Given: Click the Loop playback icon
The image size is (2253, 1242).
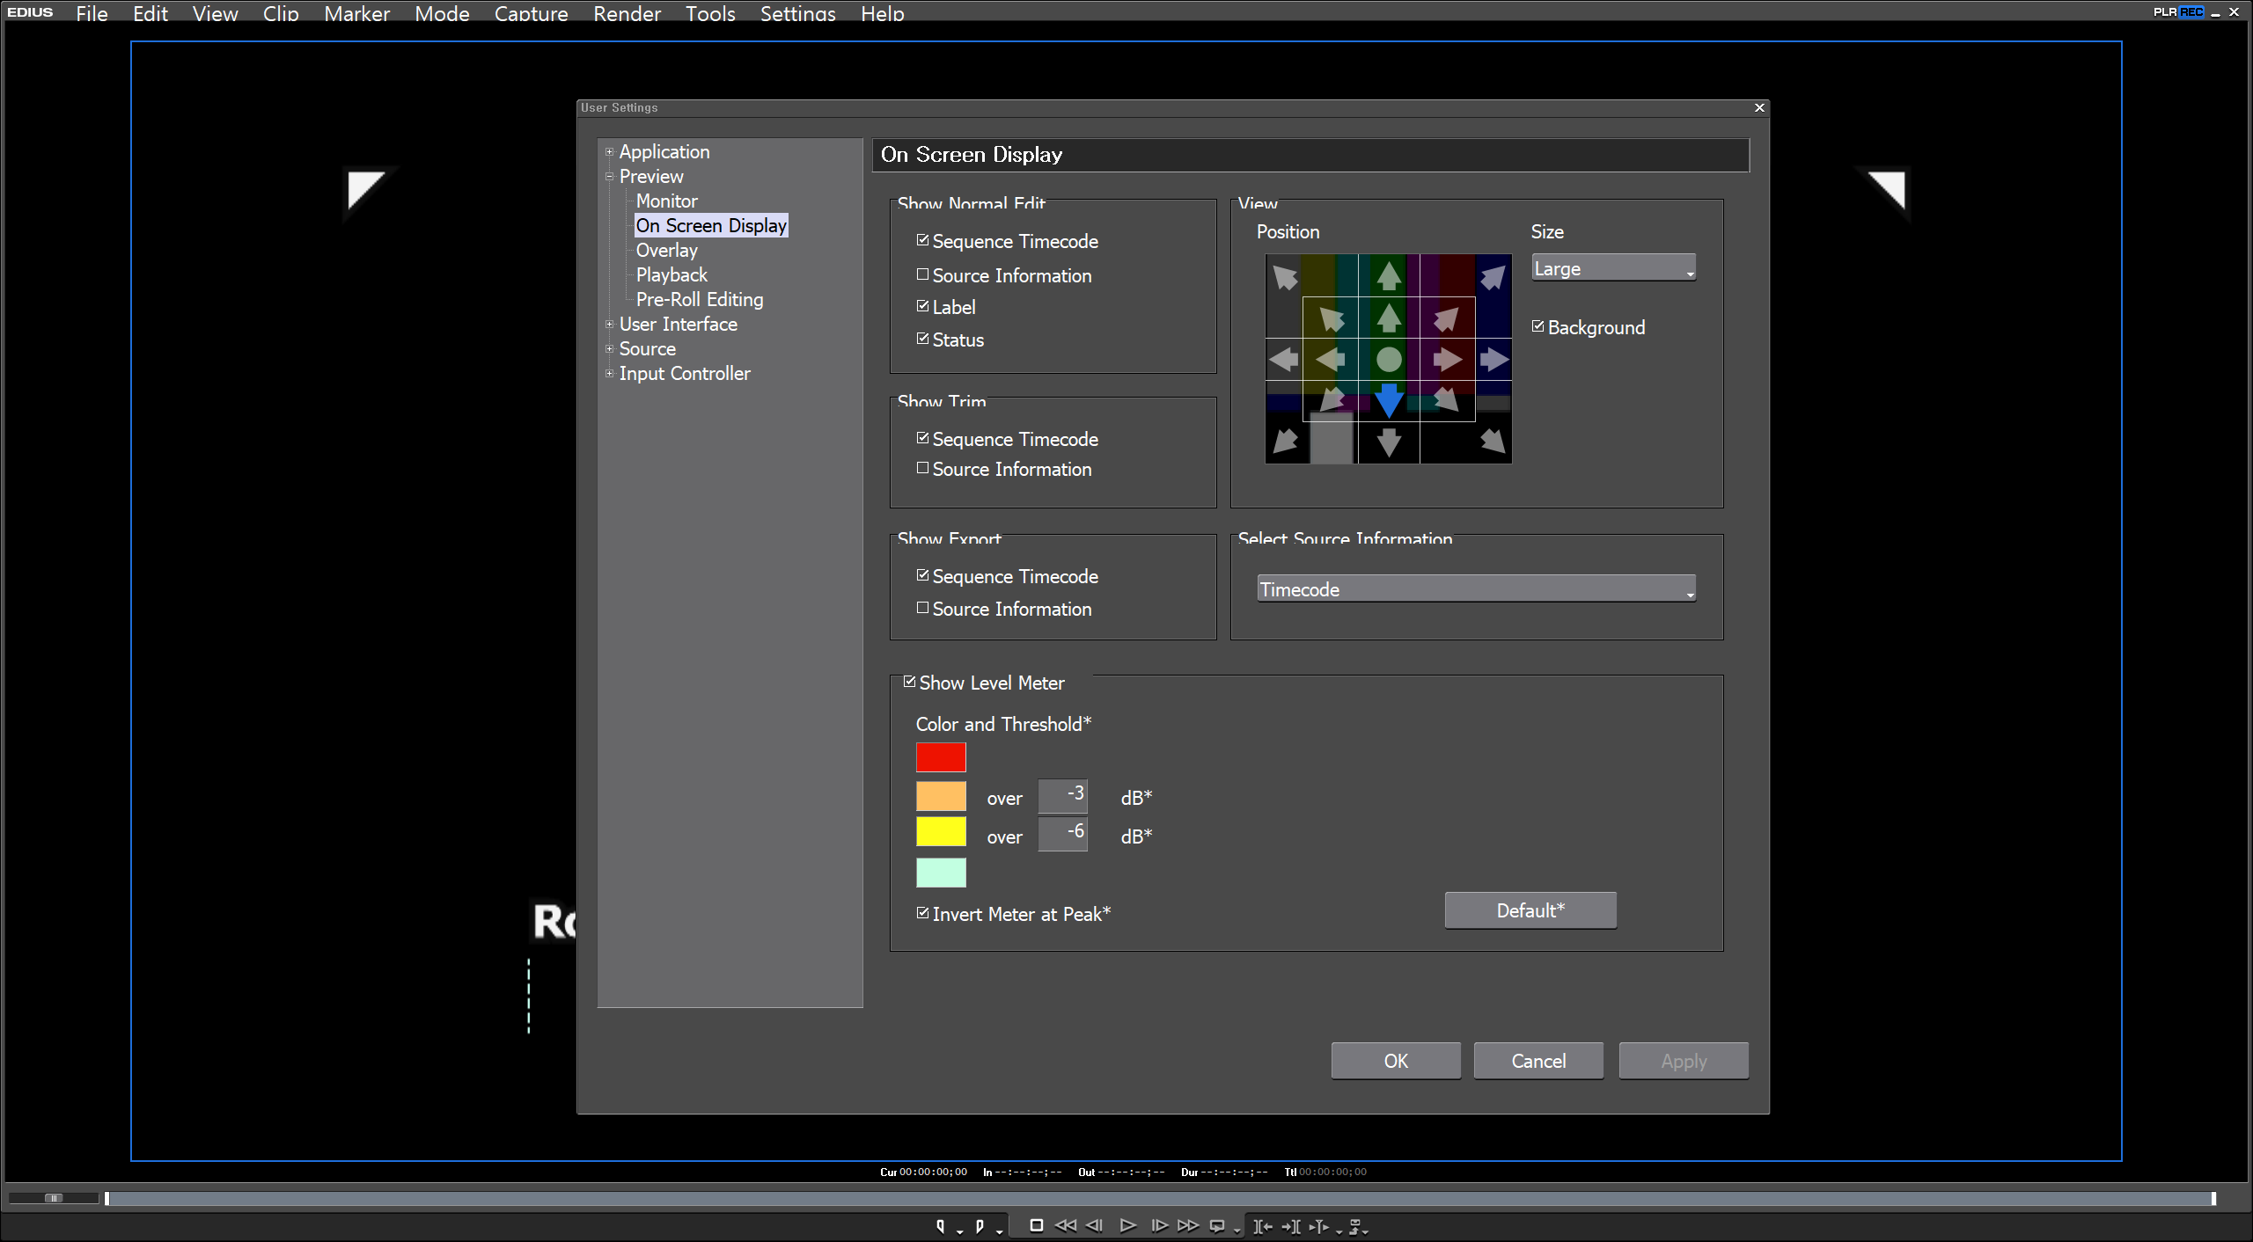Looking at the screenshot, I should (1217, 1226).
